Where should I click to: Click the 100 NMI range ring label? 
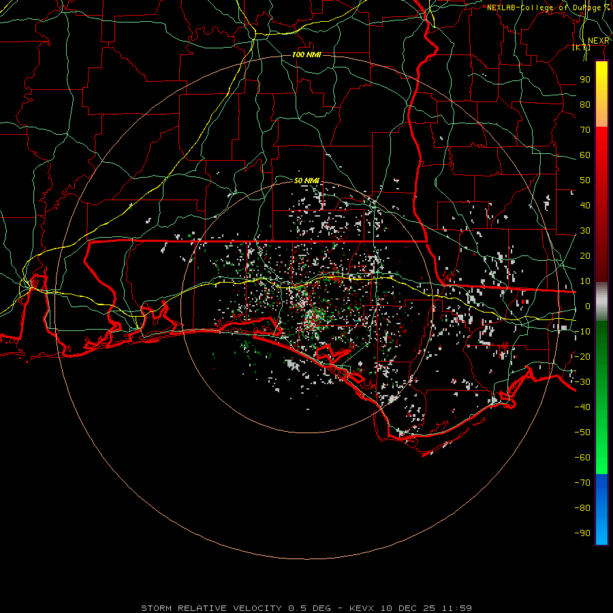tap(306, 54)
